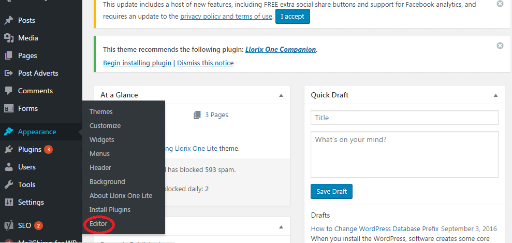This screenshot has width=512, height=243.
Task: Click the Posts pushpin icon
Action: pos(8,20)
